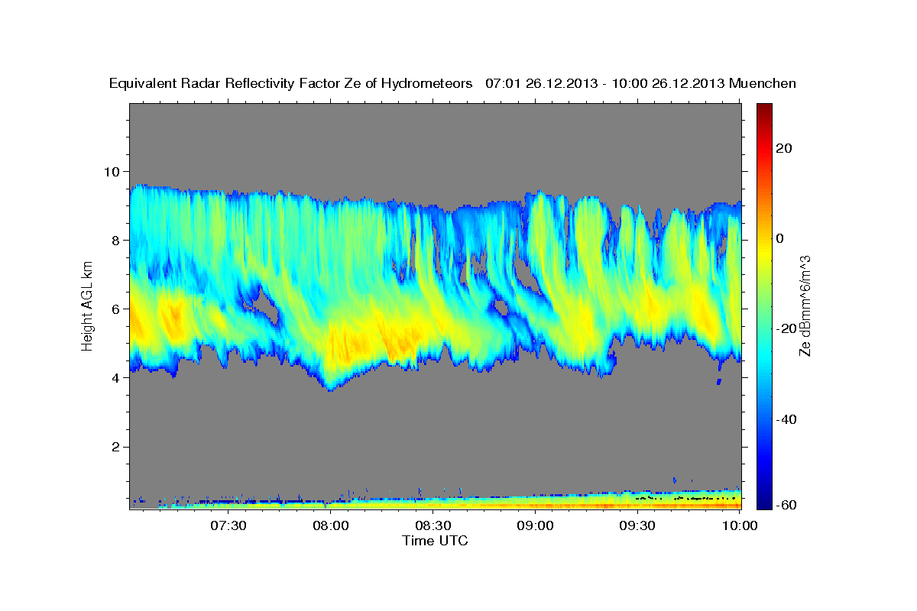917x611 pixels.
Task: Click the 09:00 time tick label
Action: pos(536,526)
